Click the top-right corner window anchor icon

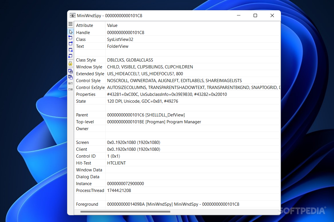[71, 43]
